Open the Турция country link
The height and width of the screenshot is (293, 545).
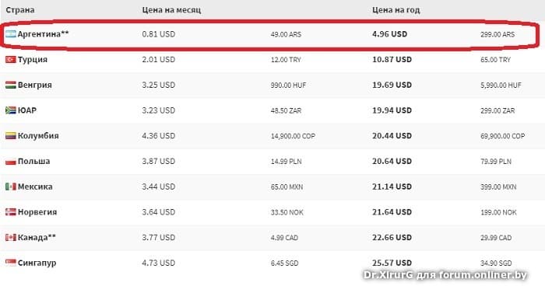coord(33,59)
